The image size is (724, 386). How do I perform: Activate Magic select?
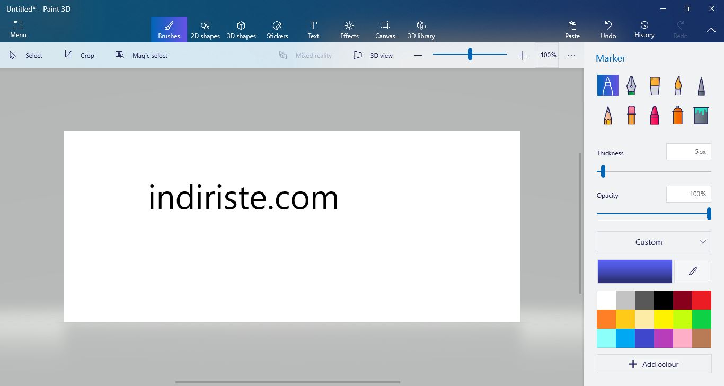(142, 55)
